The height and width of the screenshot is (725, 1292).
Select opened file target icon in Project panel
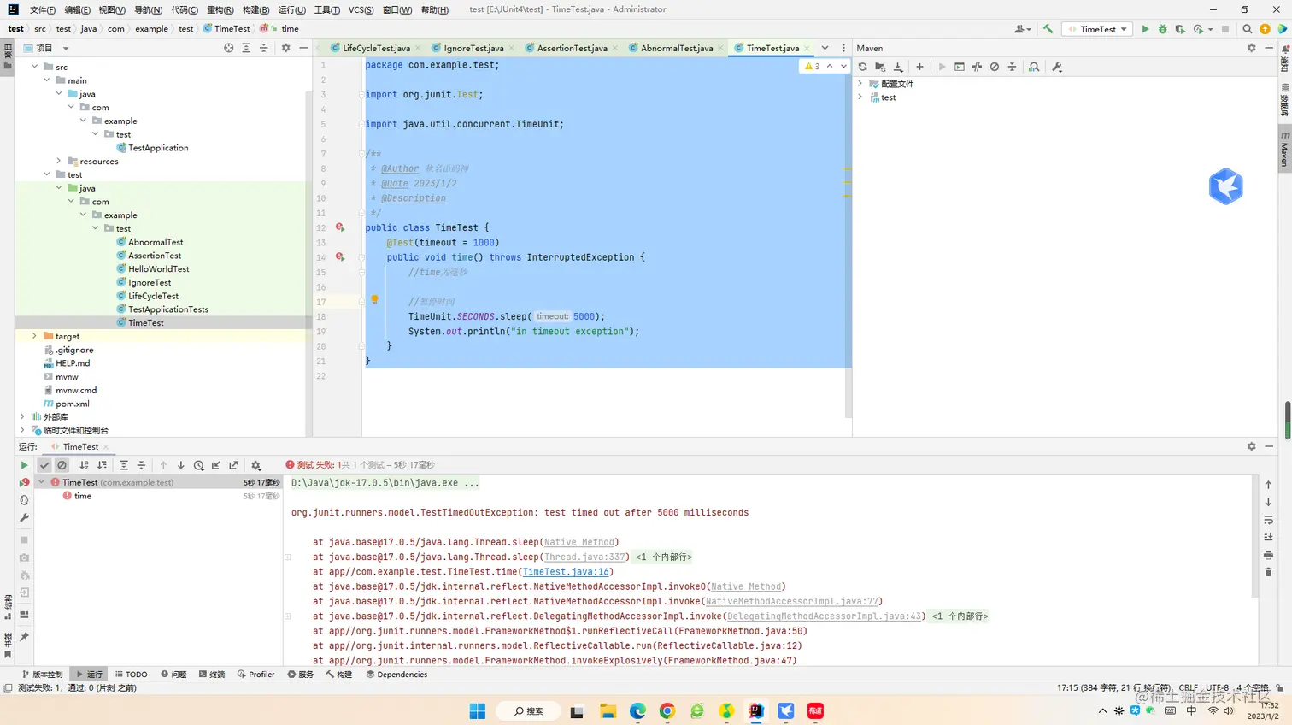[228, 48]
